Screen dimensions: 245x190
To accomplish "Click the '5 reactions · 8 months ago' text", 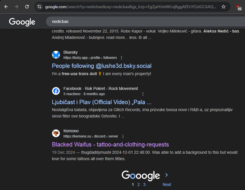I will pos(84,94).
